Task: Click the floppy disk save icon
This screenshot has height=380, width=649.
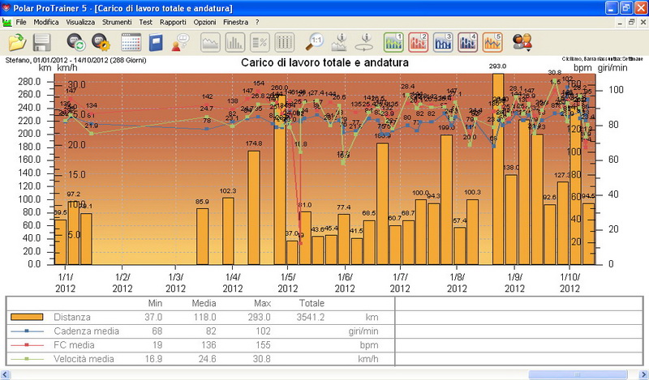Action: [41, 42]
